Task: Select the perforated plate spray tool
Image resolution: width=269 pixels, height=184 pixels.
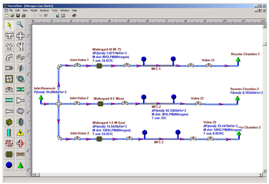Action: (x=20, y=122)
